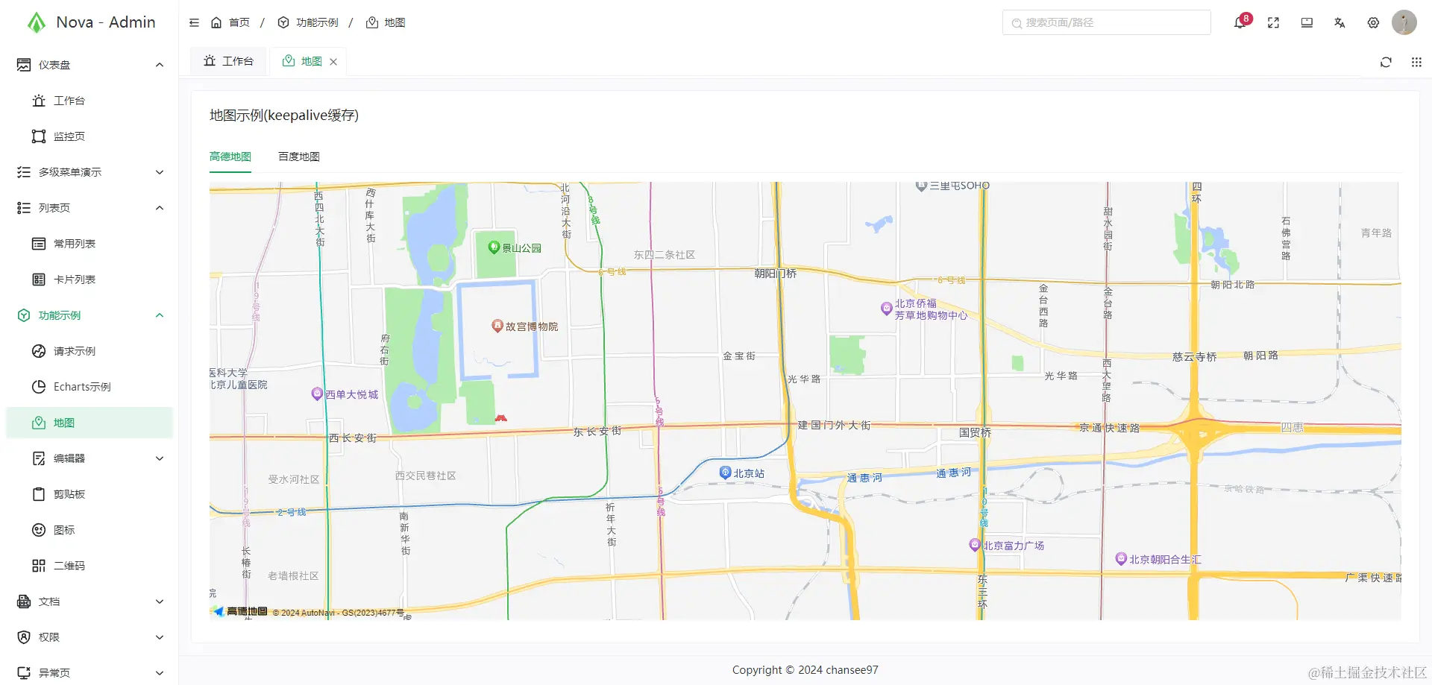Click the 北京侨福芳草地 marker
This screenshot has width=1432, height=685.
pyautogui.click(x=886, y=308)
